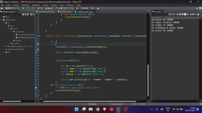Image resolution: width=202 pixels, height=113 pixels.
Task: Close the Console view tab
Action: click(x=162, y=12)
